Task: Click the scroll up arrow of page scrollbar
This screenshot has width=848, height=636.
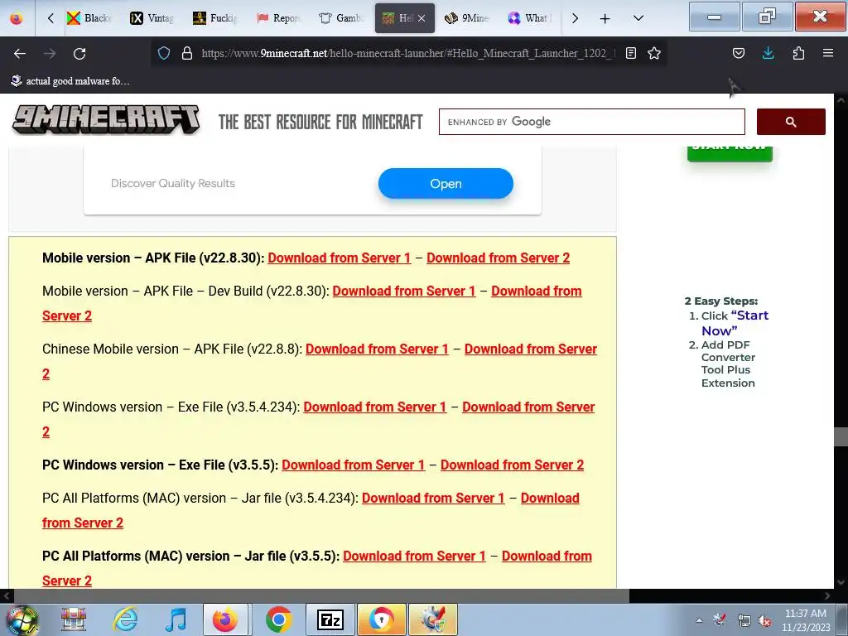Action: click(x=841, y=100)
